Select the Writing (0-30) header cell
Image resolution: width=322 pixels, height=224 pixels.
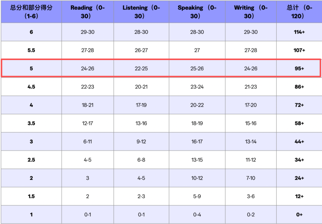[251, 12]
